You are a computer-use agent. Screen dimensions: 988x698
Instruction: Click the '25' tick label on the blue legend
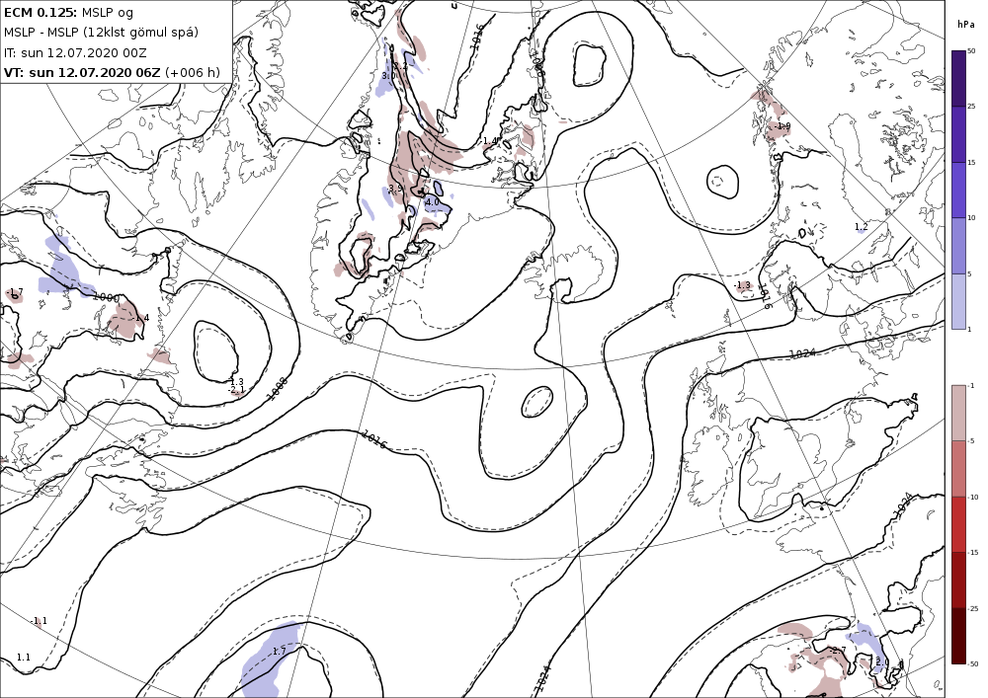pyautogui.click(x=971, y=107)
